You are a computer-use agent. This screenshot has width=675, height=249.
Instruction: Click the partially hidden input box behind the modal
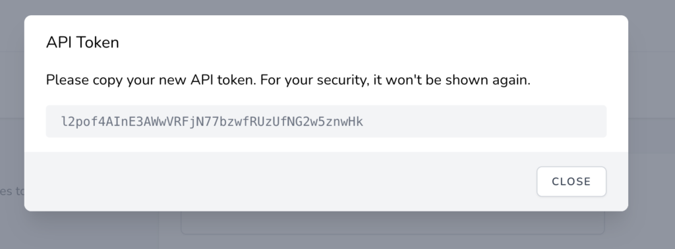[x=393, y=223]
